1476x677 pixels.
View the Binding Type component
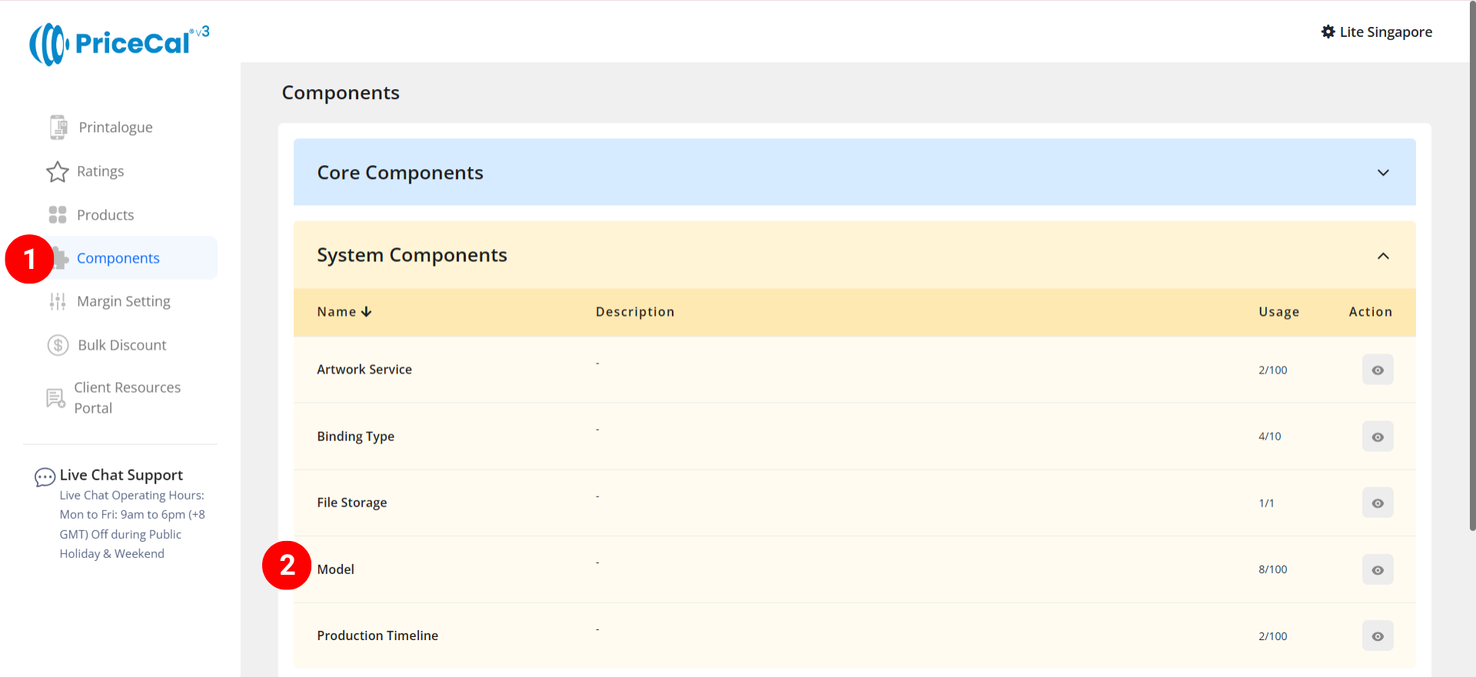pyautogui.click(x=1377, y=436)
